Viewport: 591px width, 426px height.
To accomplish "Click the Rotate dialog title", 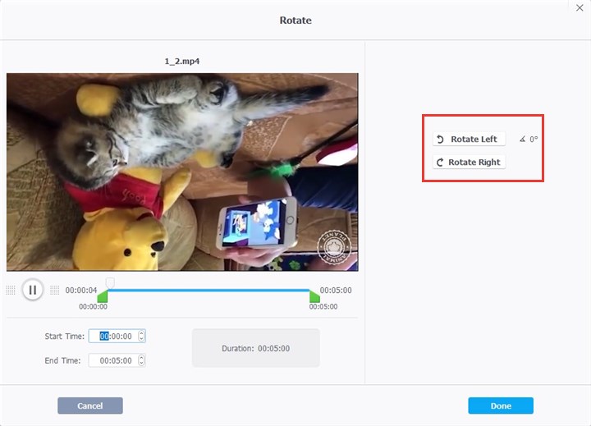I will tap(295, 21).
